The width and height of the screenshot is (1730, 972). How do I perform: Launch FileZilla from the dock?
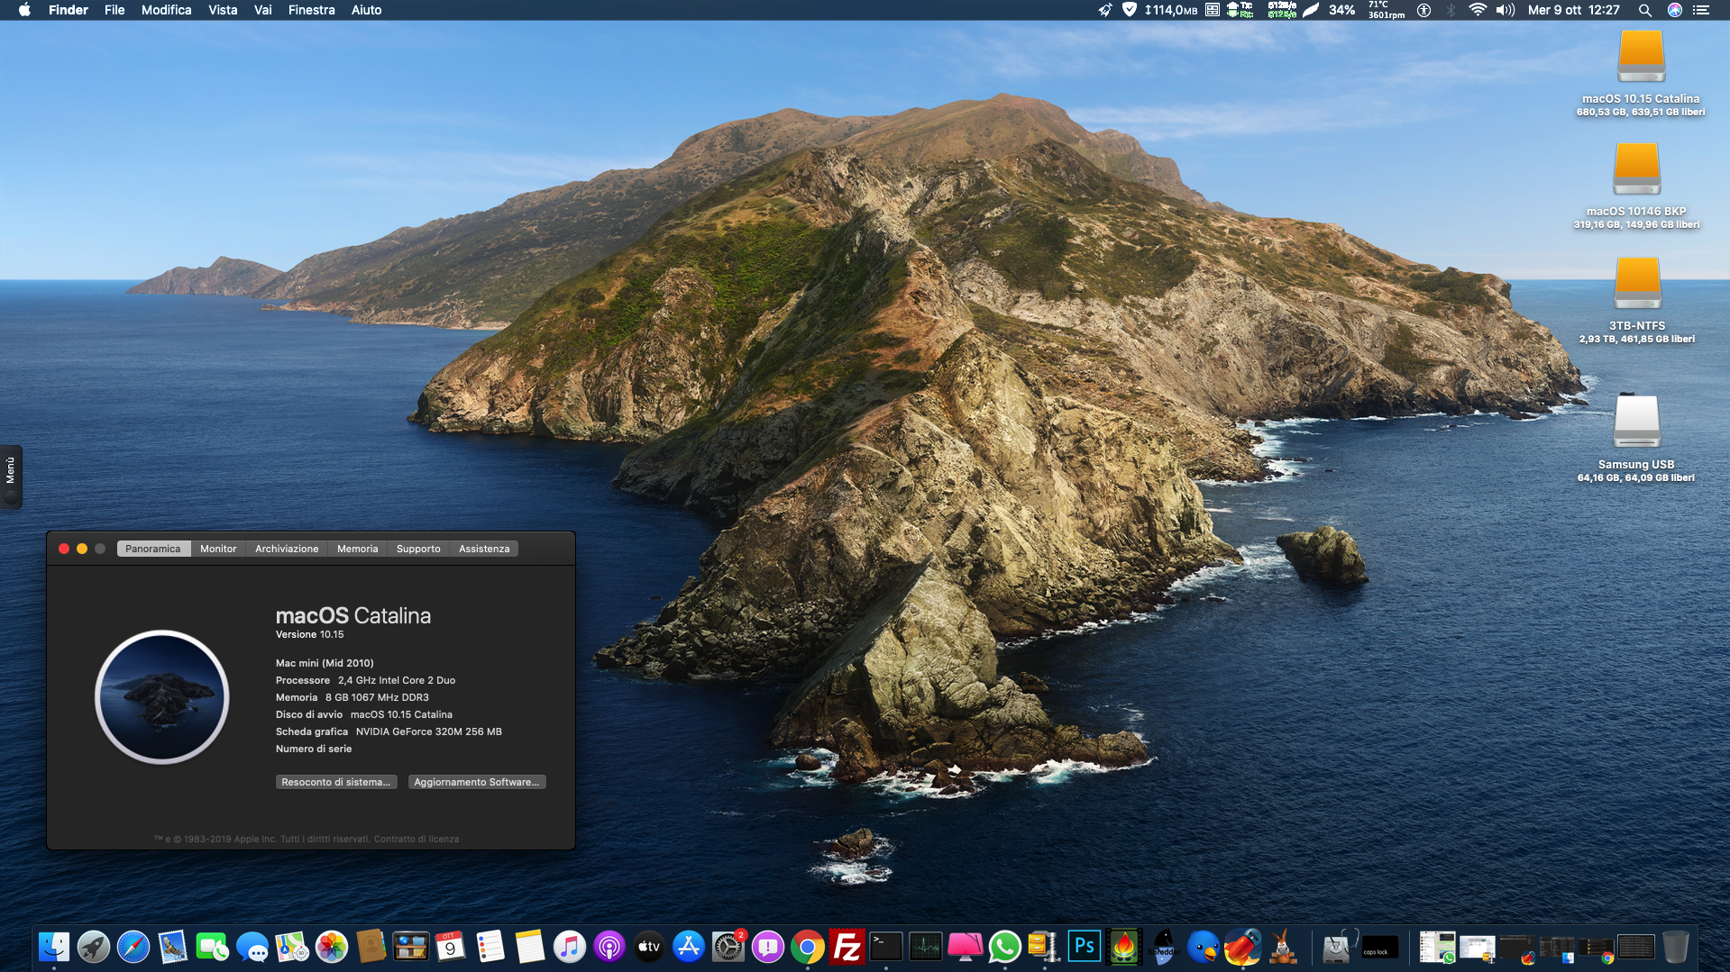(x=847, y=947)
